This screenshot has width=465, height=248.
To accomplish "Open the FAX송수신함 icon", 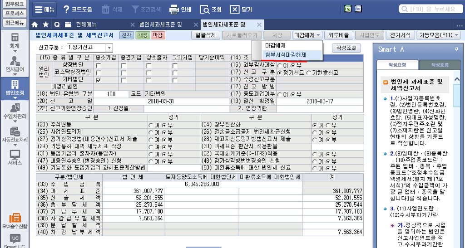I will tap(15, 220).
